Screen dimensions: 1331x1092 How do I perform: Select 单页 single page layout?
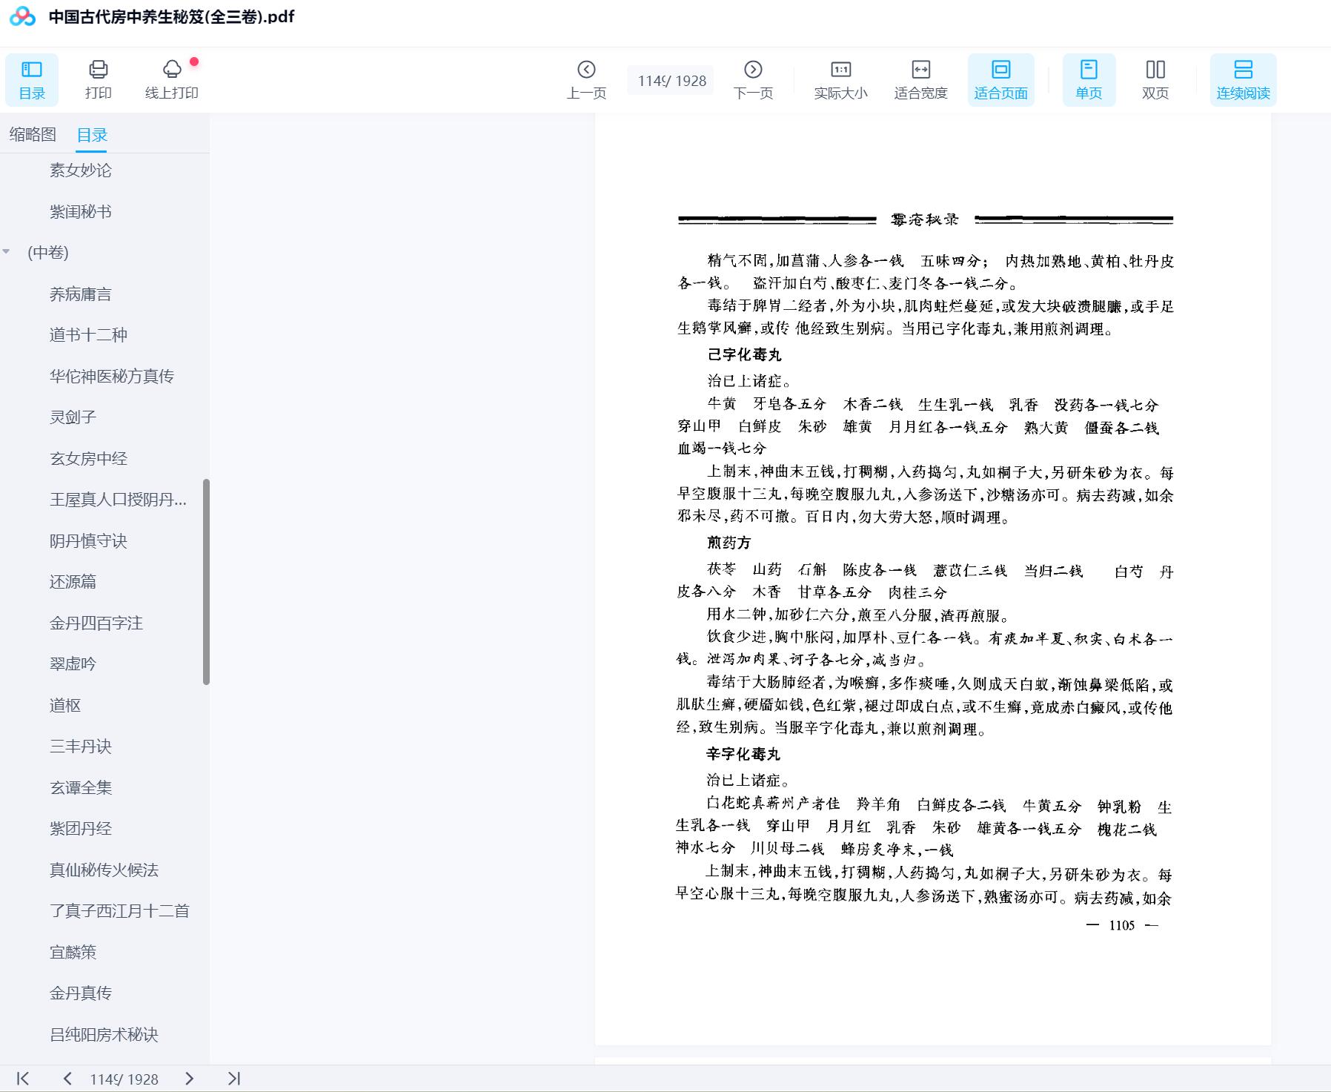click(x=1088, y=79)
